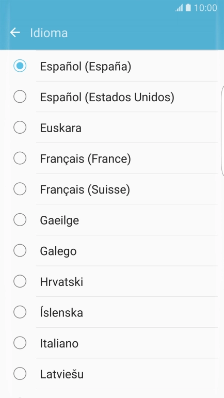Select the Español (España) radio button

[x=20, y=66]
